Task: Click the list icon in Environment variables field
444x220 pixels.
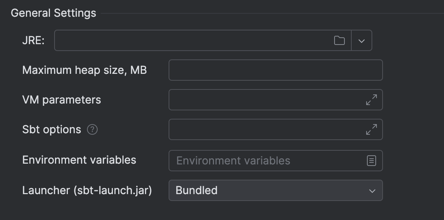Action: click(x=372, y=161)
